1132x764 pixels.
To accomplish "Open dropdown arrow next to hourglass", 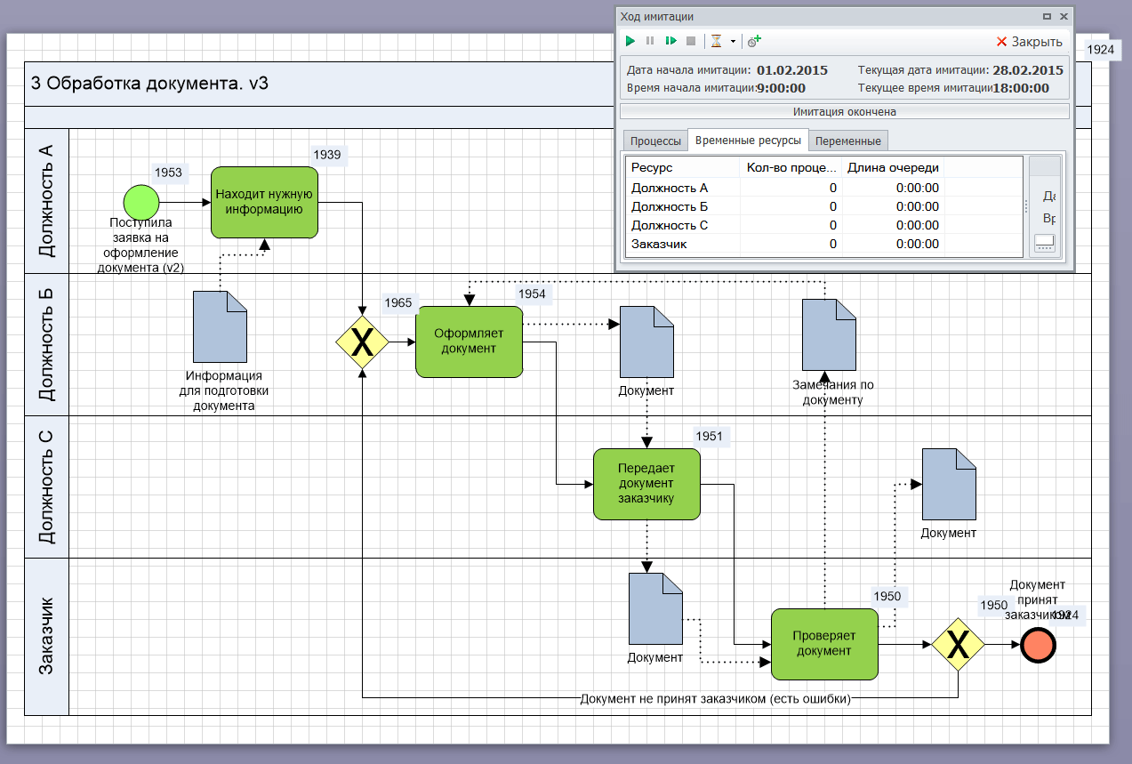I will pyautogui.click(x=733, y=41).
